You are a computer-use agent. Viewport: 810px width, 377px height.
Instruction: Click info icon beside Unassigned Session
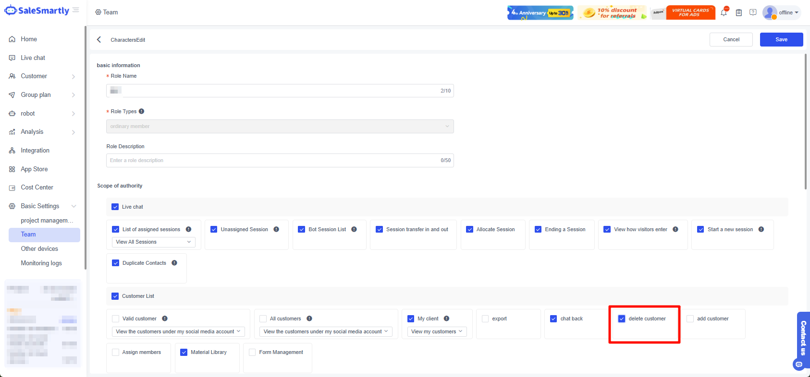pos(276,229)
